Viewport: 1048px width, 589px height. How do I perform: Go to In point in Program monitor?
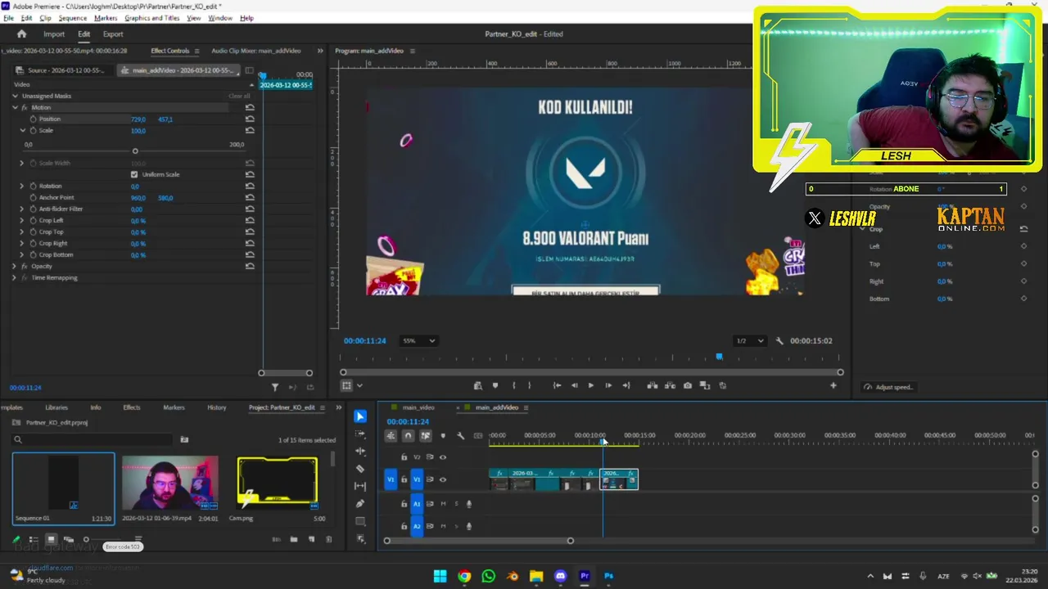557,385
